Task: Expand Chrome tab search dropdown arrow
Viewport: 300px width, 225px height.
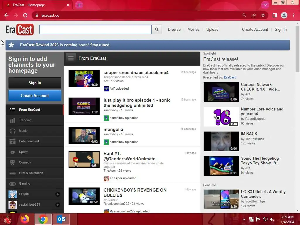Action: tap(265, 5)
